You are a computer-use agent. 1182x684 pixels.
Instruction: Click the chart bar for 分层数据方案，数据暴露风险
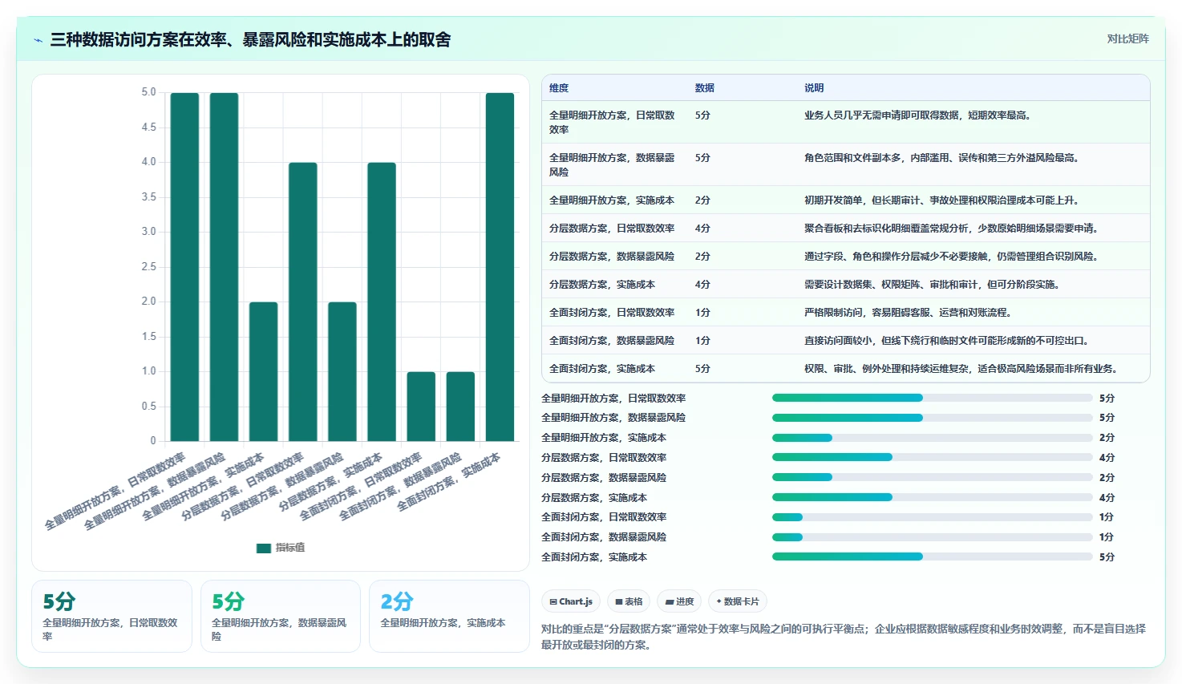342,371
